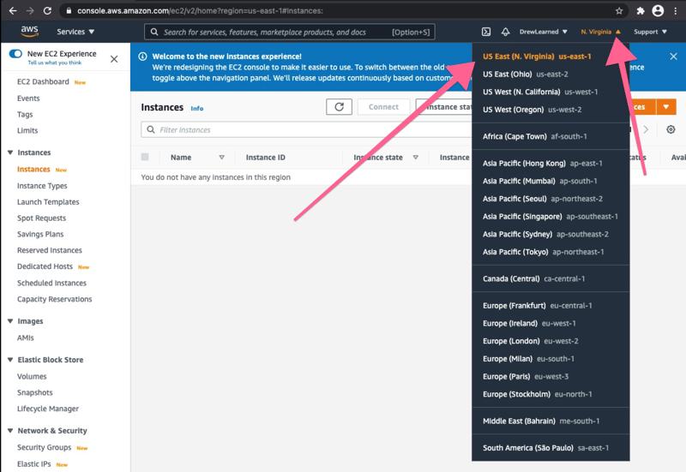Click the AWS logo home icon
Screen dimensions: 686x472
point(29,31)
